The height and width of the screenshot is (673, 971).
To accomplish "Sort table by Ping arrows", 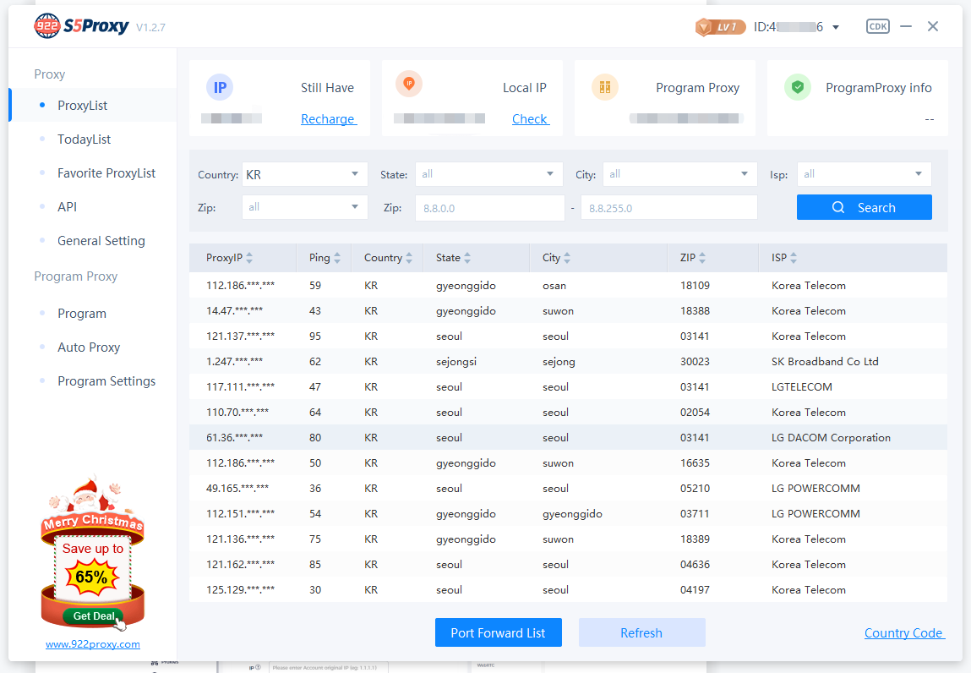I will [x=337, y=258].
